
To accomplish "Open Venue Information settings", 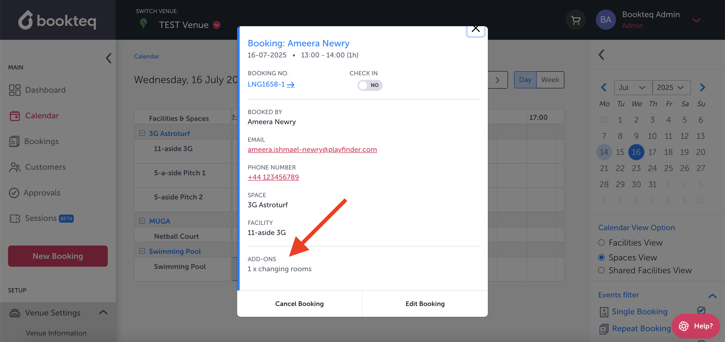I will coord(56,333).
